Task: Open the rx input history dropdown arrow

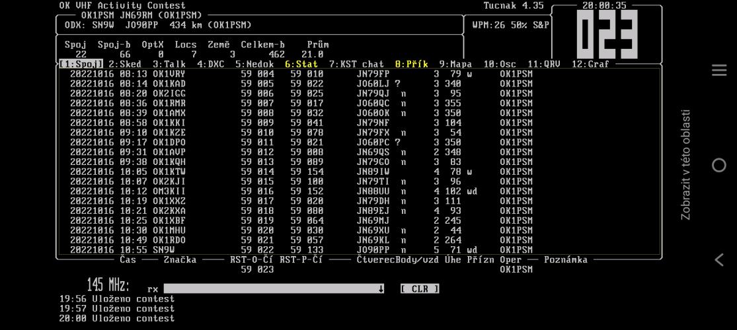Action: click(x=381, y=289)
